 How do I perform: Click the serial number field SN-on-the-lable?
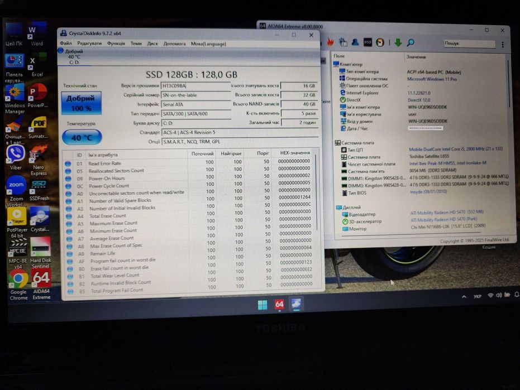pyautogui.click(x=195, y=95)
